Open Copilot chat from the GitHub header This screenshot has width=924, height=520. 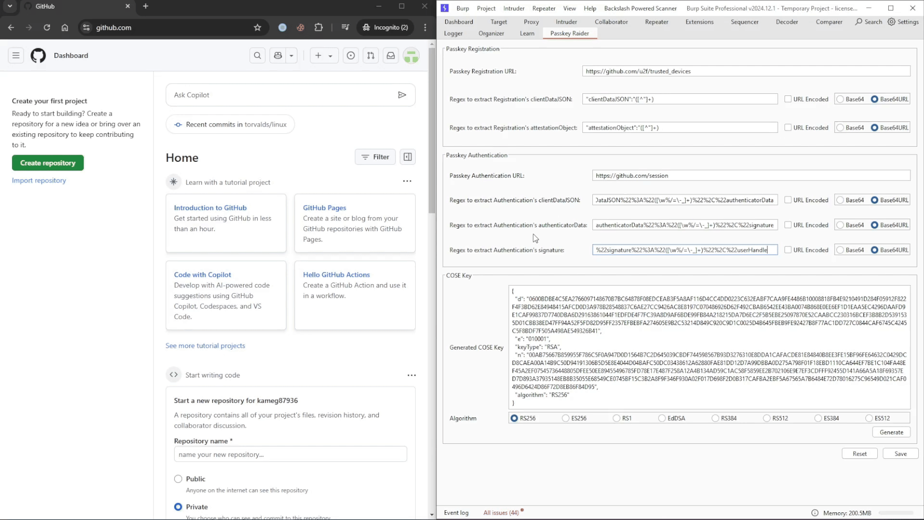[x=278, y=55]
